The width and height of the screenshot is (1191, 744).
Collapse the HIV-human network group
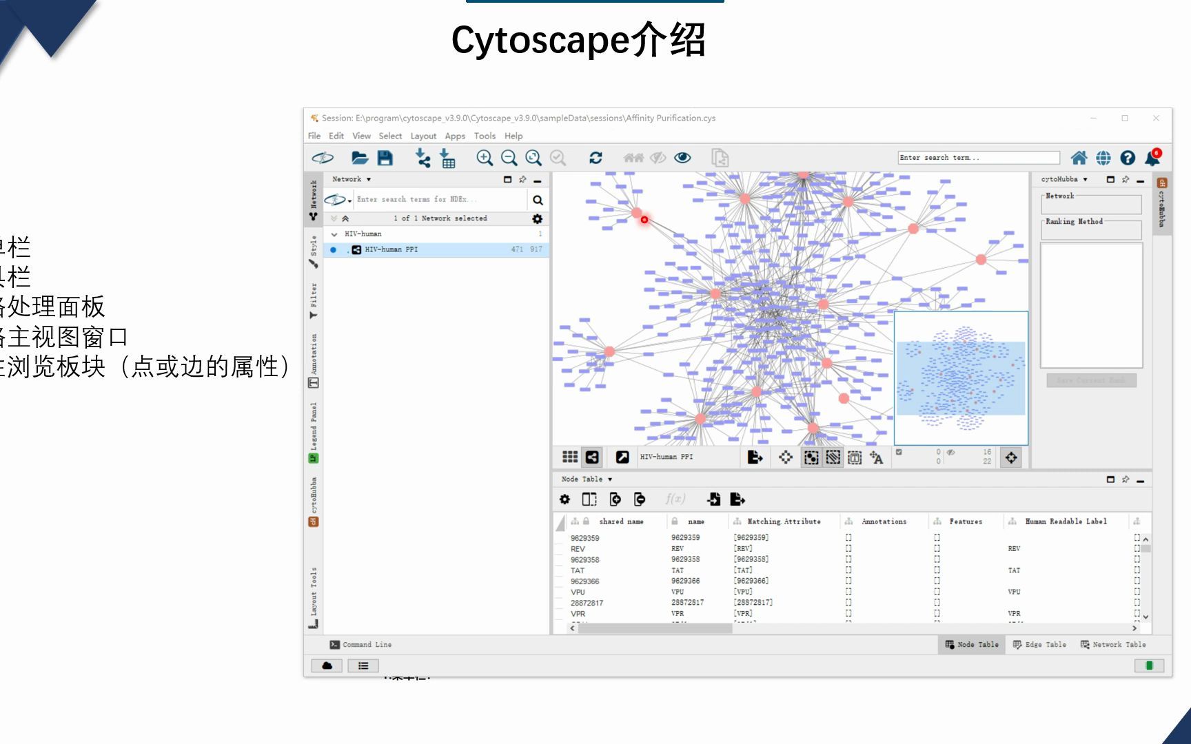click(x=336, y=234)
